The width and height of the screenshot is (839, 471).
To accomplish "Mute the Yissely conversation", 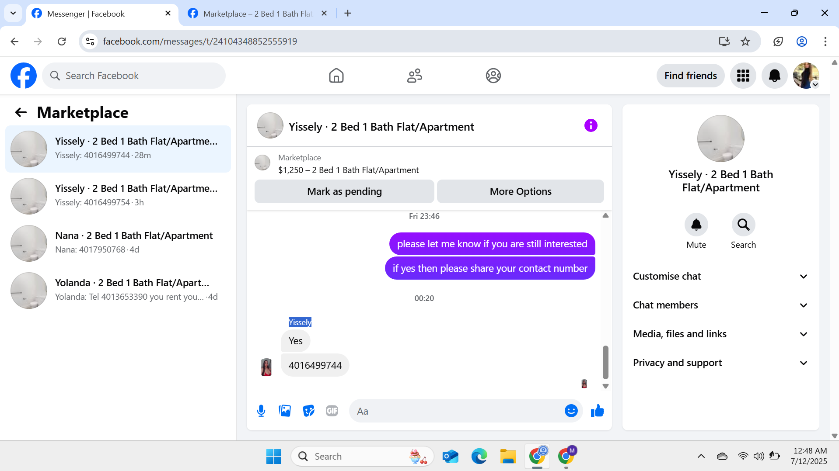I will click(696, 225).
